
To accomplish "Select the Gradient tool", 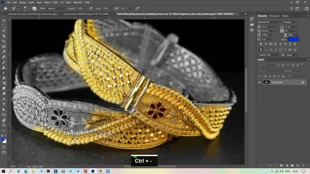I will [x=4, y=83].
